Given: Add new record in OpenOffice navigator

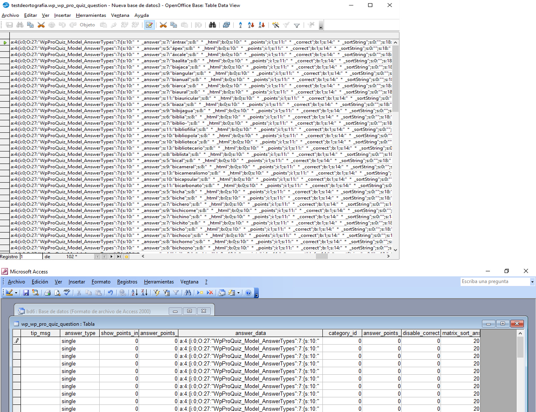Looking at the screenshot, I should click(x=126, y=257).
